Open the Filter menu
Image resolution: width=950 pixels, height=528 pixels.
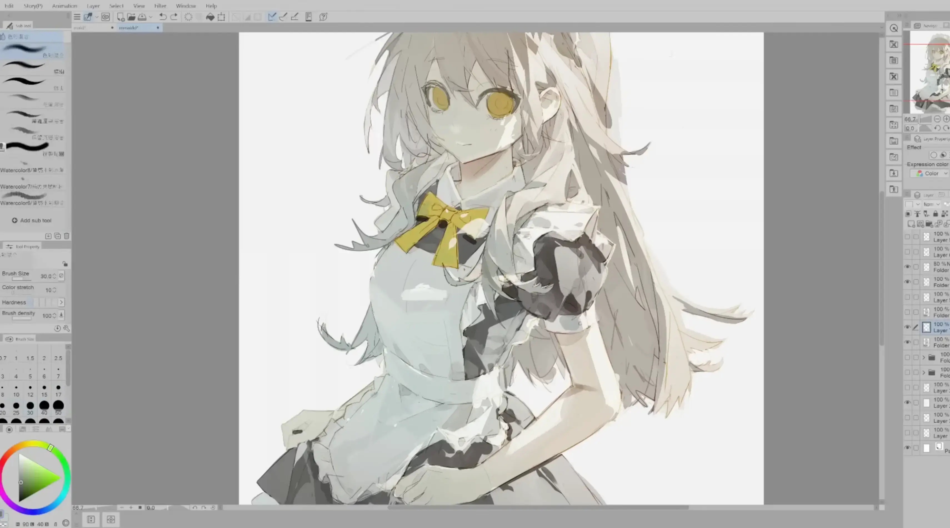pyautogui.click(x=160, y=6)
